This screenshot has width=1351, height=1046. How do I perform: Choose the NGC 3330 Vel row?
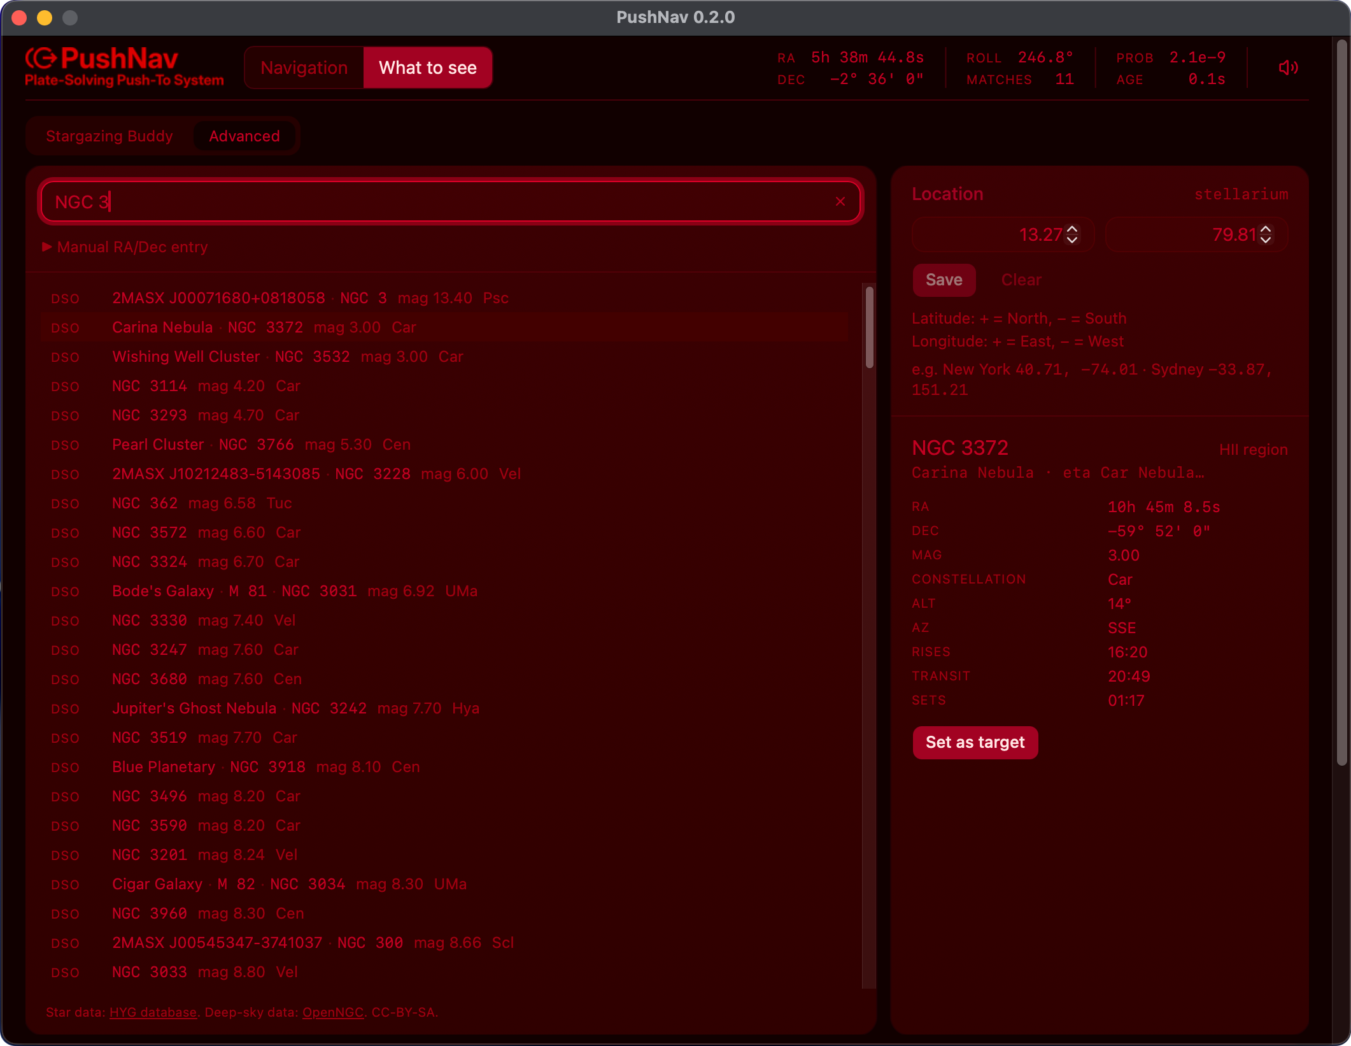tap(444, 620)
